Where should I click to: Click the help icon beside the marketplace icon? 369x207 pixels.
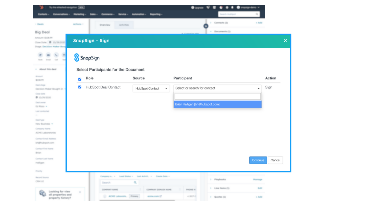tap(221, 8)
